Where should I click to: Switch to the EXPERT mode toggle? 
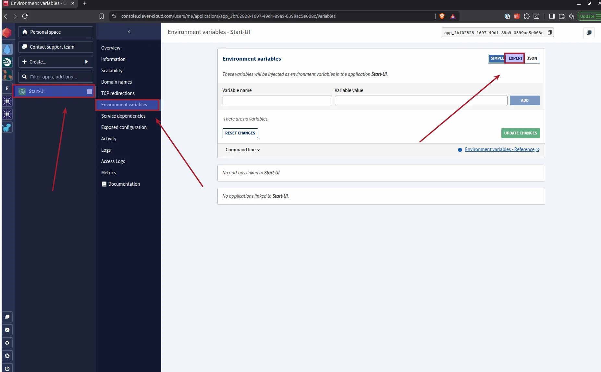(515, 58)
